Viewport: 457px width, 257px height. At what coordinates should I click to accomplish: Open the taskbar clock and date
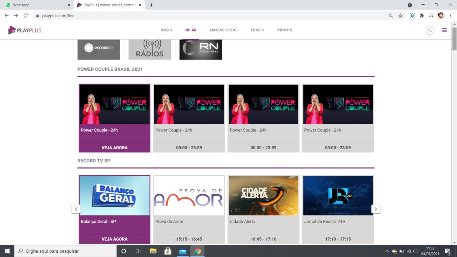pyautogui.click(x=430, y=251)
